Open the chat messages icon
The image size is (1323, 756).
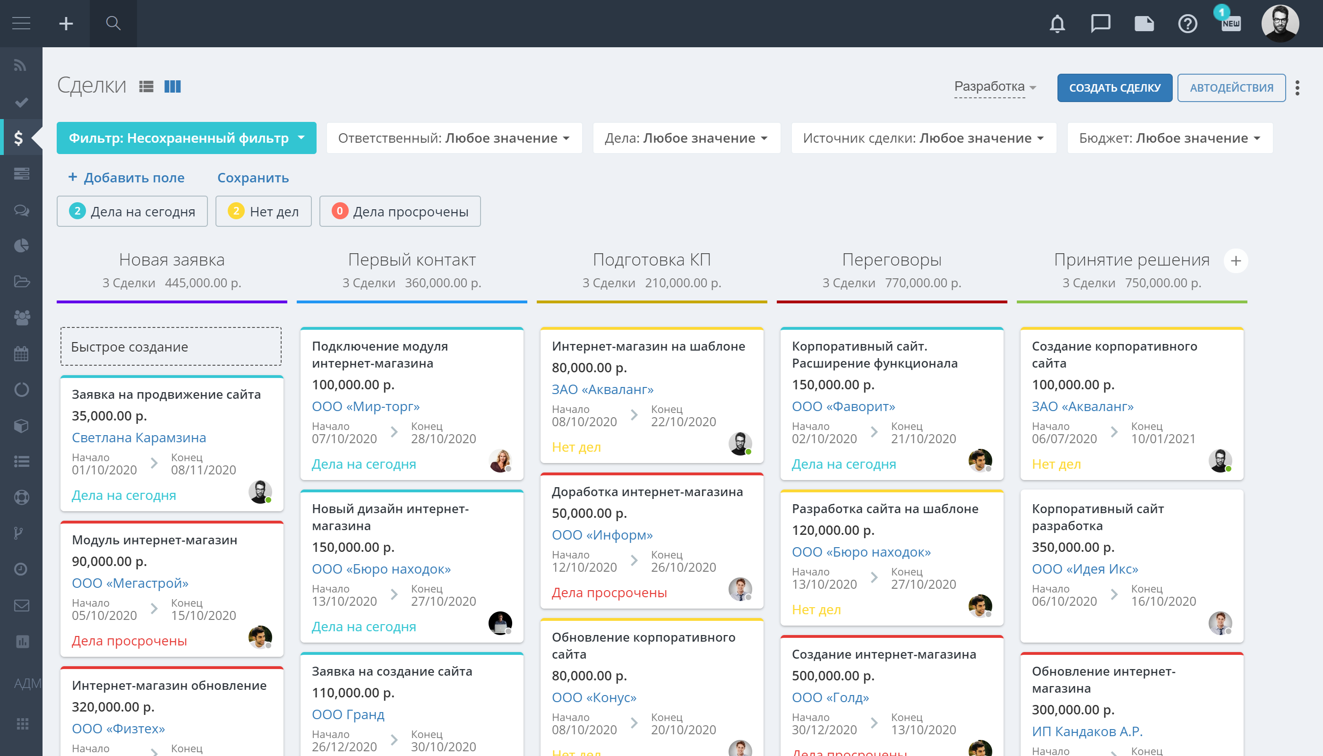tap(1100, 24)
